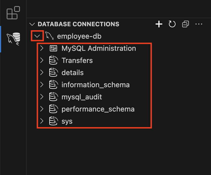Click the sys schema database icon

pos(53,121)
